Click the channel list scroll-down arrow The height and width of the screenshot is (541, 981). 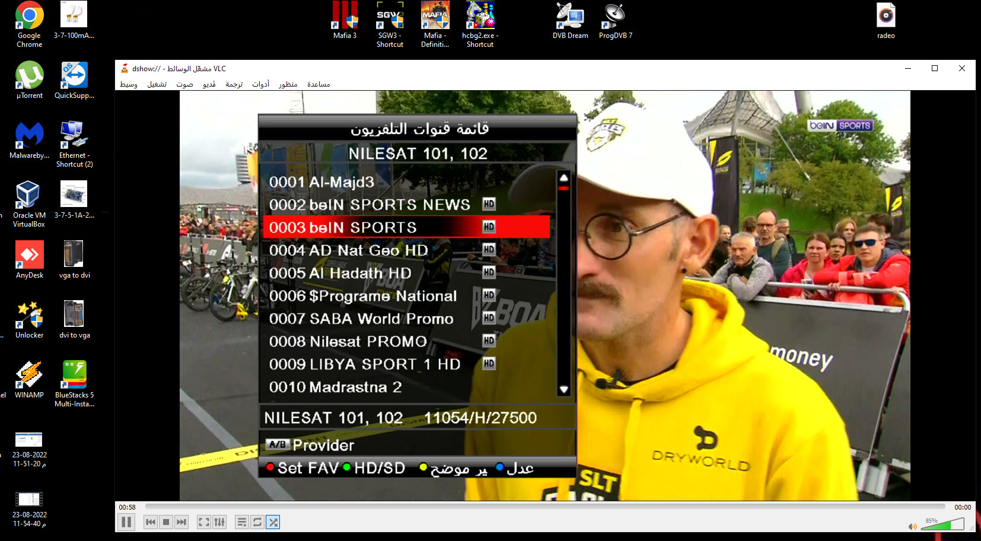[563, 390]
